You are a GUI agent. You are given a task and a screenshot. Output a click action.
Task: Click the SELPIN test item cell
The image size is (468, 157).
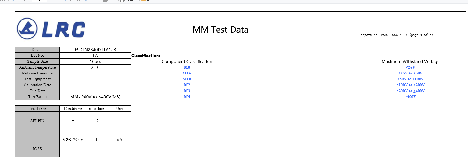37,121
